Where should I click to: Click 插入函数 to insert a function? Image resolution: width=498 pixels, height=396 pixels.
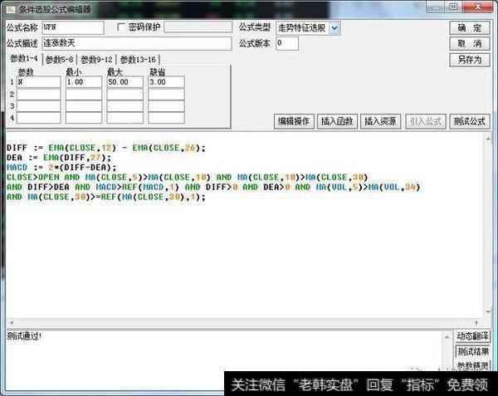pos(337,121)
